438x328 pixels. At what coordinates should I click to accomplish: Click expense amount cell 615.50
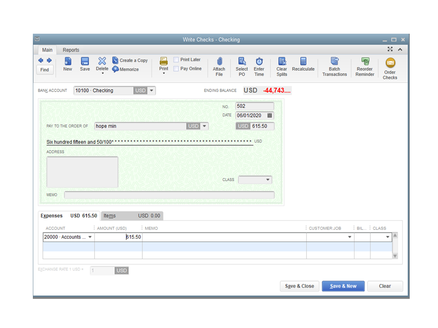[119, 237]
